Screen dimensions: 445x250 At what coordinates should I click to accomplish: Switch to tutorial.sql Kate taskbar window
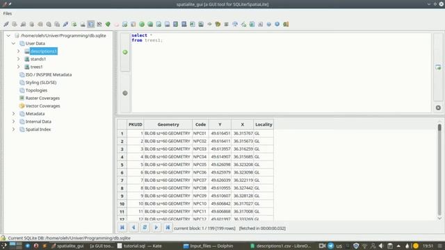coord(140,246)
